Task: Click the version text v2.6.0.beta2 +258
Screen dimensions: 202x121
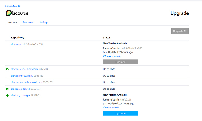Action: [x=32, y=44]
